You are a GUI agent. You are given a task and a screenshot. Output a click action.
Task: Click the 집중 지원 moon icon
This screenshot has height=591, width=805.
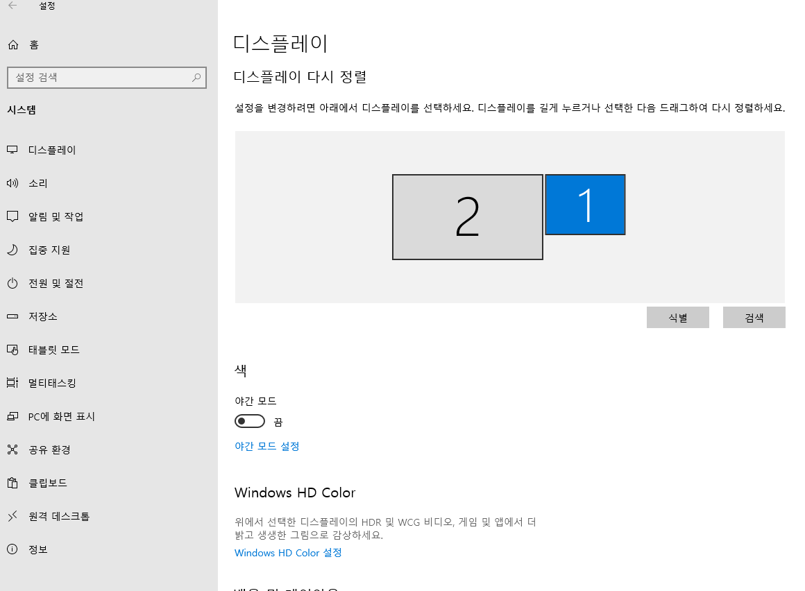pos(12,250)
